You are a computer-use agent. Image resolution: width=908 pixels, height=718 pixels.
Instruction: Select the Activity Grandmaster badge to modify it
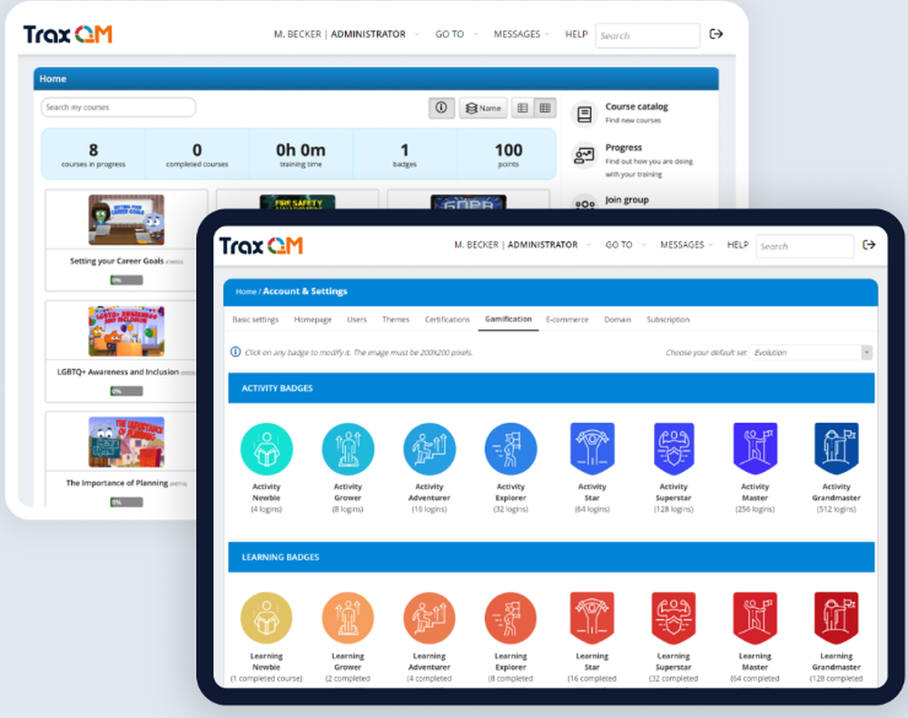pos(836,448)
